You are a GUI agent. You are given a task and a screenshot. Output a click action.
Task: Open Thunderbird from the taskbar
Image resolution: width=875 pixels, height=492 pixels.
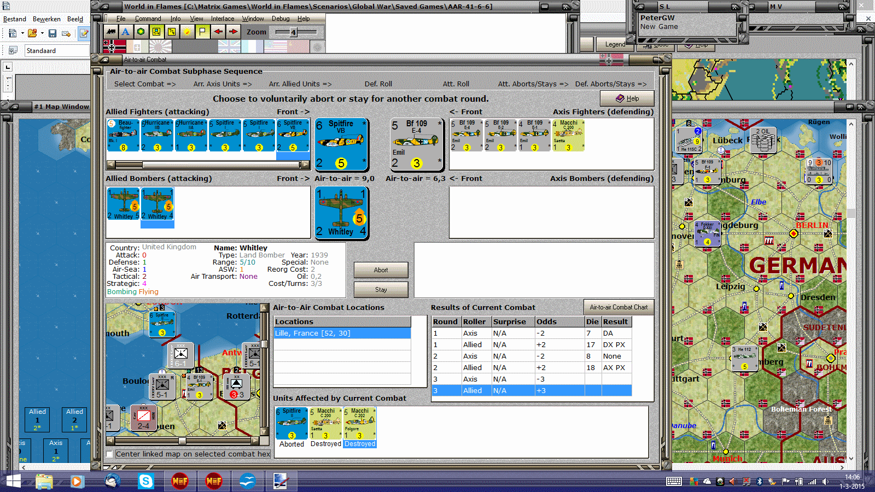tap(112, 481)
